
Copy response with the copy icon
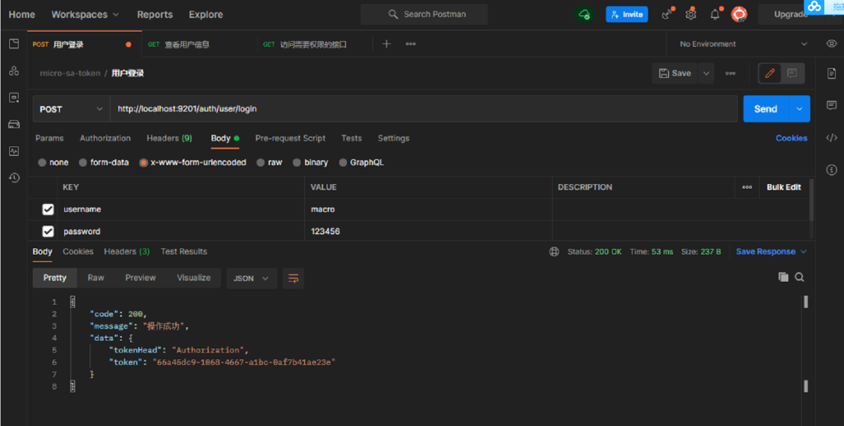[783, 277]
